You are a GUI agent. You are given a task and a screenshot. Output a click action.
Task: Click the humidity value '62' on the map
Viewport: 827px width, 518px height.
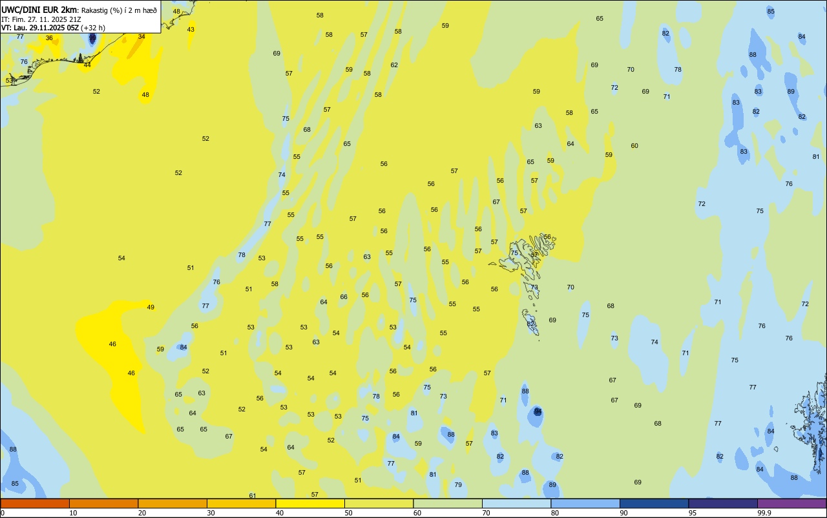(394, 65)
